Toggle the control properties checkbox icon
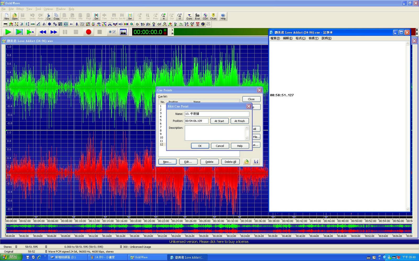419x261 pixels. [x=112, y=32]
